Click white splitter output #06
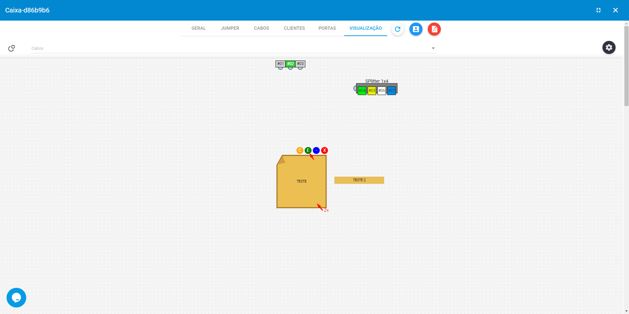629x314 pixels. [382, 91]
